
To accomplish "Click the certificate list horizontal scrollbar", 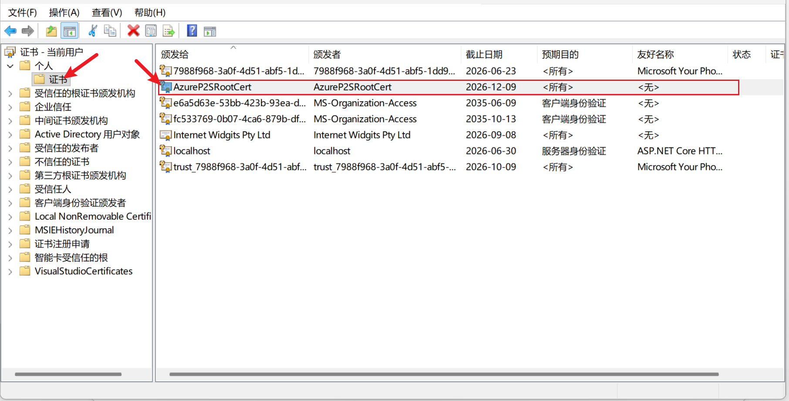I will pyautogui.click(x=444, y=374).
